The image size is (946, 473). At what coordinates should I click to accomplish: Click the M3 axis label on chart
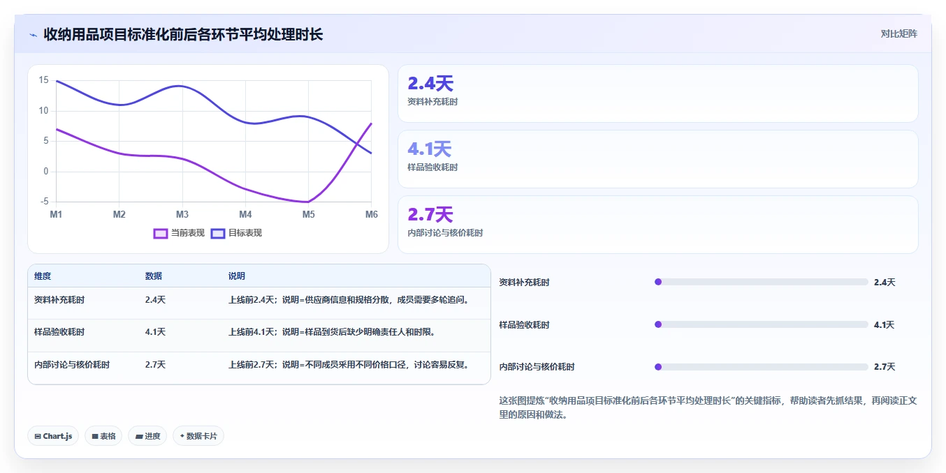tap(182, 214)
